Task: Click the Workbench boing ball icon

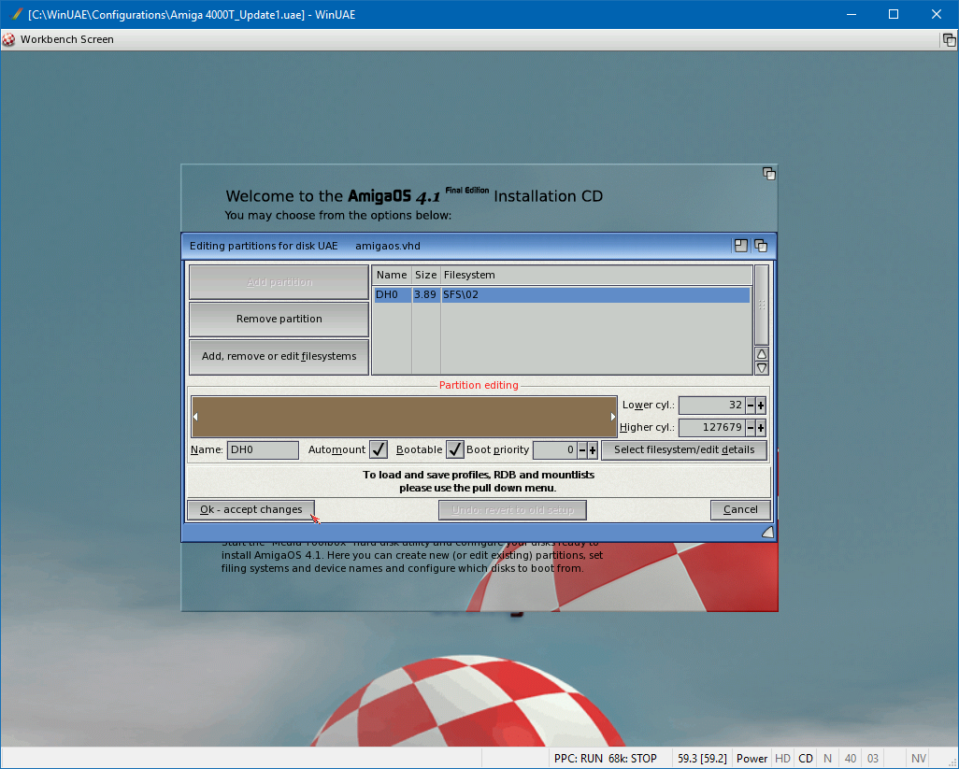Action: click(8, 40)
